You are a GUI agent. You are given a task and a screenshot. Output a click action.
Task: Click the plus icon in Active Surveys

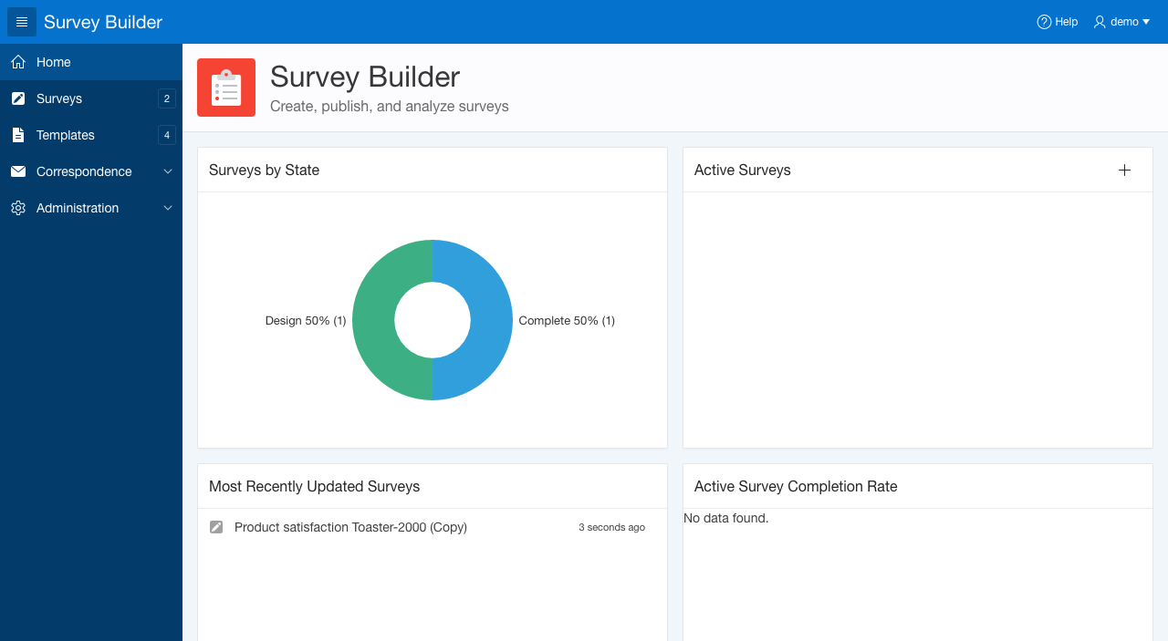1124,171
